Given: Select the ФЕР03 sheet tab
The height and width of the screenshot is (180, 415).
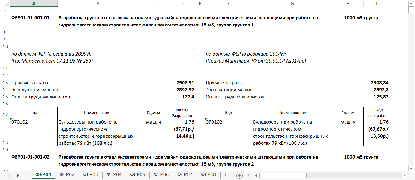Looking at the screenshot, I should click(90, 175).
